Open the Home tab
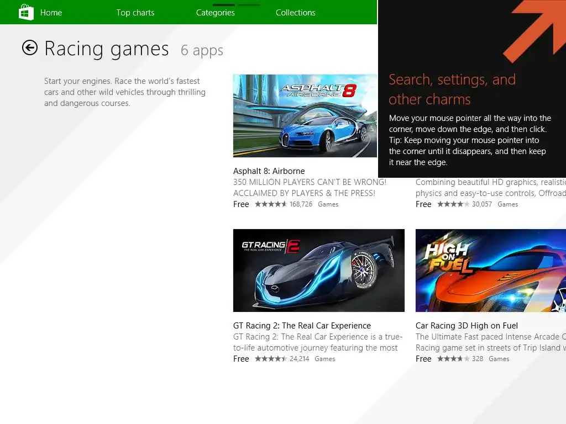This screenshot has width=566, height=424. pyautogui.click(x=51, y=13)
